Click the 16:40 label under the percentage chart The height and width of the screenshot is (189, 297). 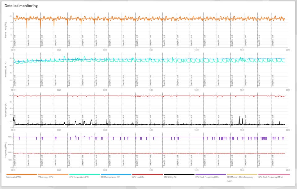coord(242,130)
